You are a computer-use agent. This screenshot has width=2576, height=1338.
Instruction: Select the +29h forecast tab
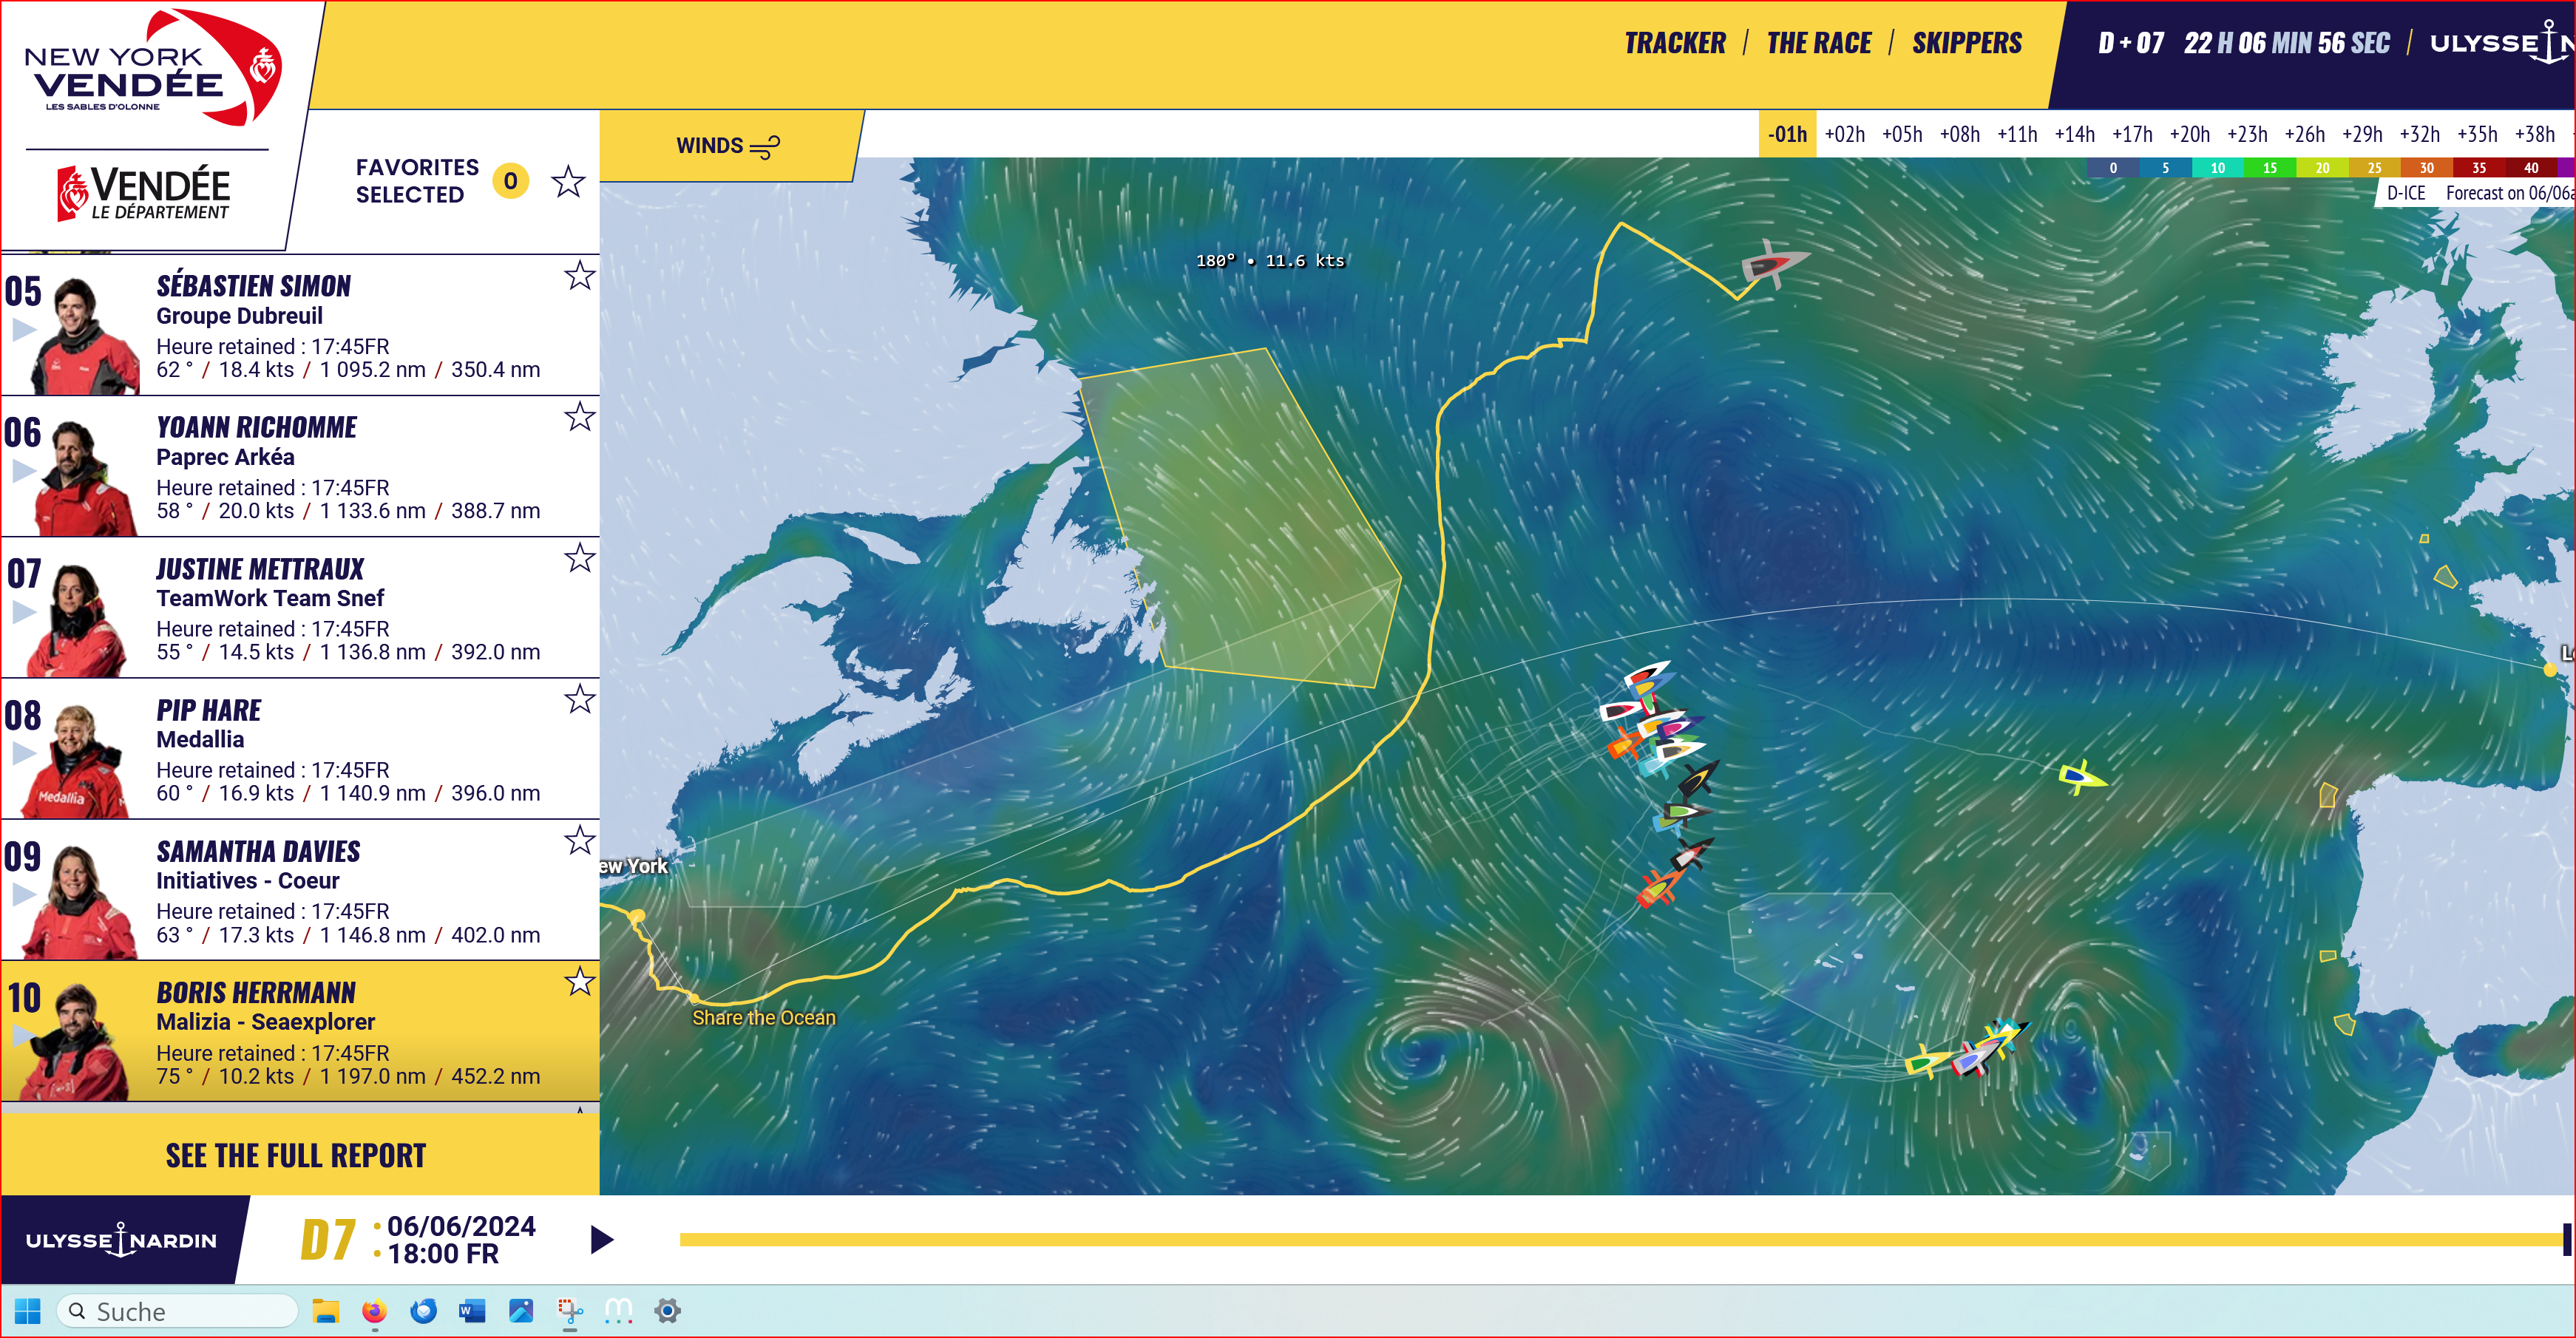point(2362,134)
